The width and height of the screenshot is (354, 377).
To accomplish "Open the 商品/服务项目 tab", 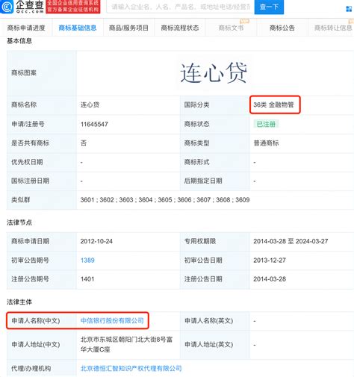I will pos(128,28).
